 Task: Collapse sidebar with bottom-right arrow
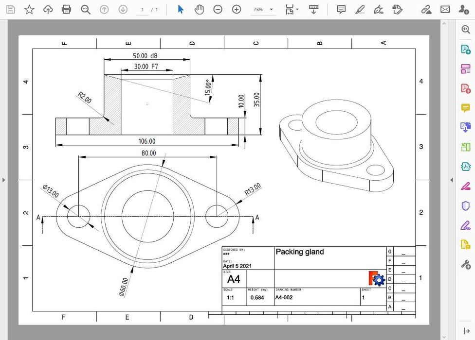coord(466,331)
